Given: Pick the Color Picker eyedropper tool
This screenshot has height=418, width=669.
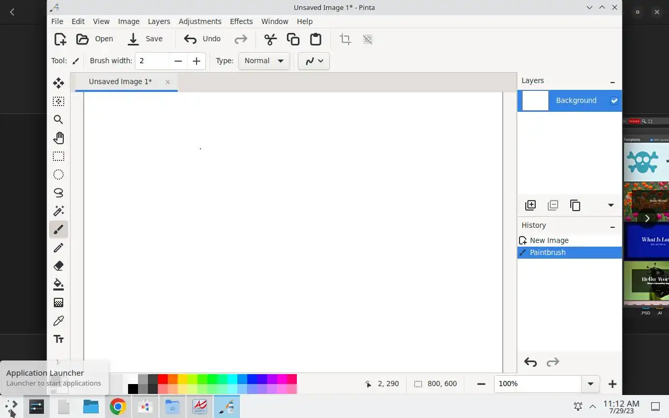Looking at the screenshot, I should pos(59,321).
